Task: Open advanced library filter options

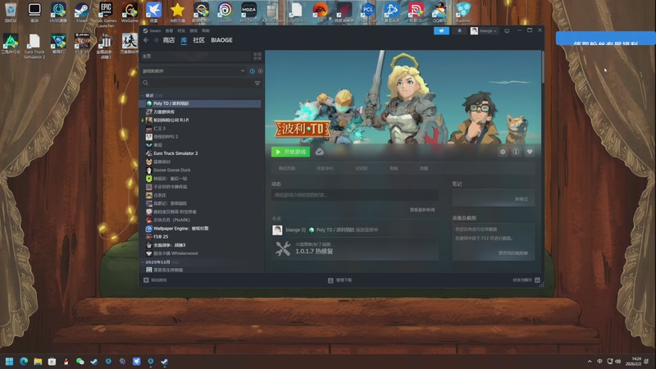Action: pyautogui.click(x=257, y=84)
